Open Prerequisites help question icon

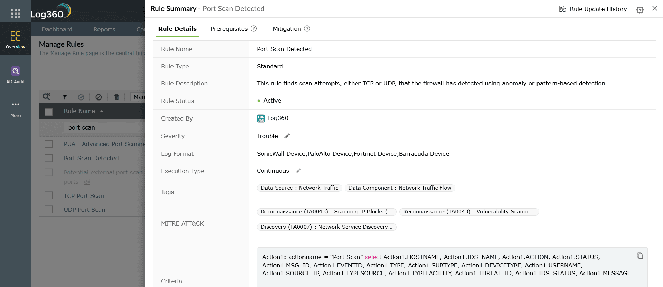(254, 29)
